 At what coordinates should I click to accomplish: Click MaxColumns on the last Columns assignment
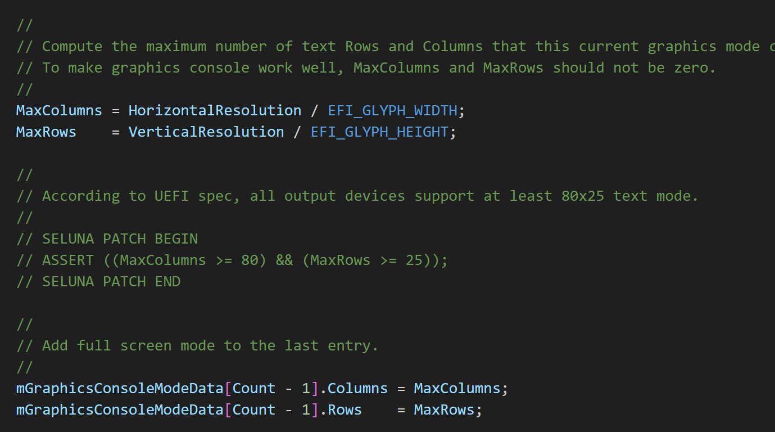tap(457, 388)
